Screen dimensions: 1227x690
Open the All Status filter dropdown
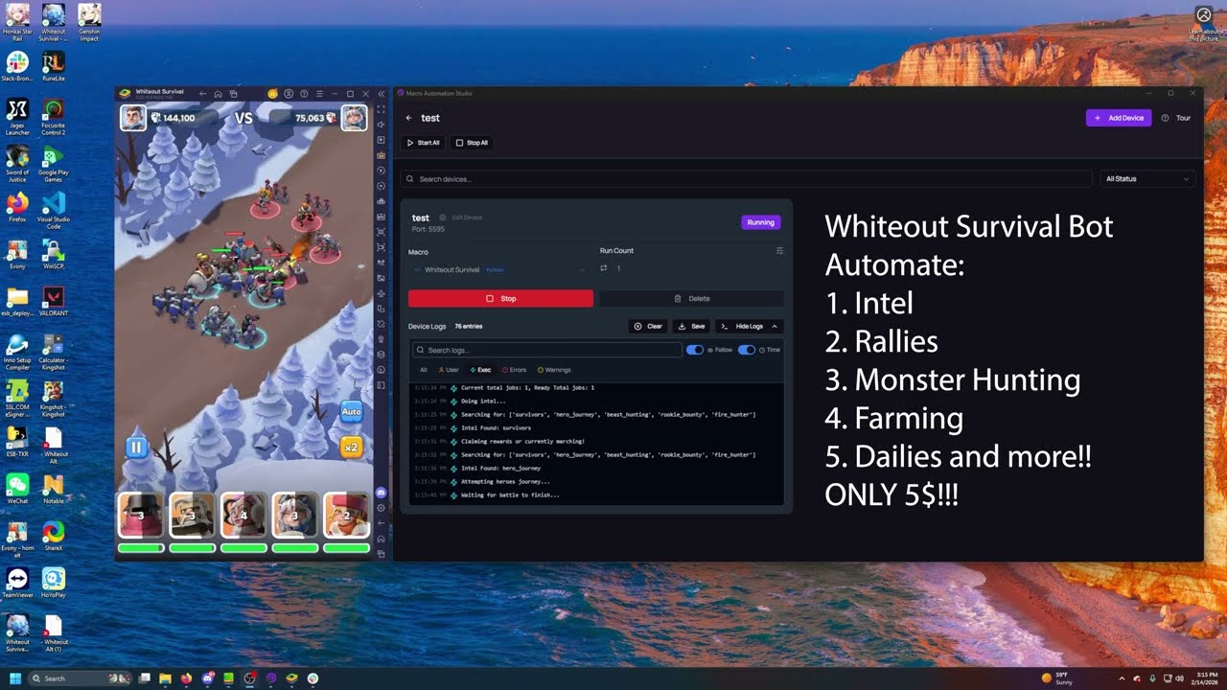tap(1147, 179)
